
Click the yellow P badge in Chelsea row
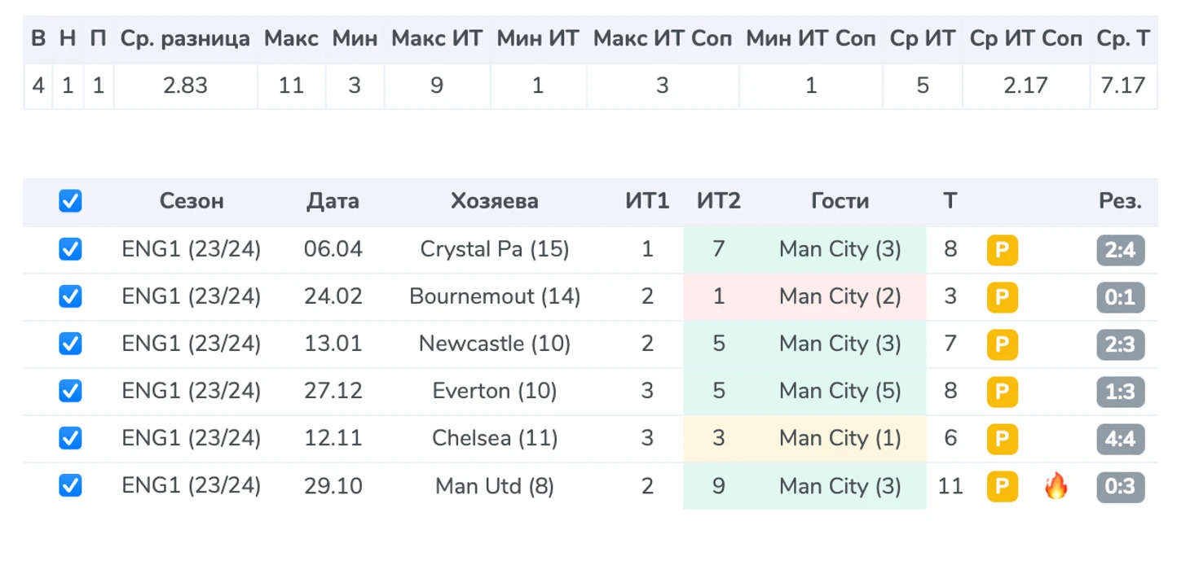click(1002, 439)
